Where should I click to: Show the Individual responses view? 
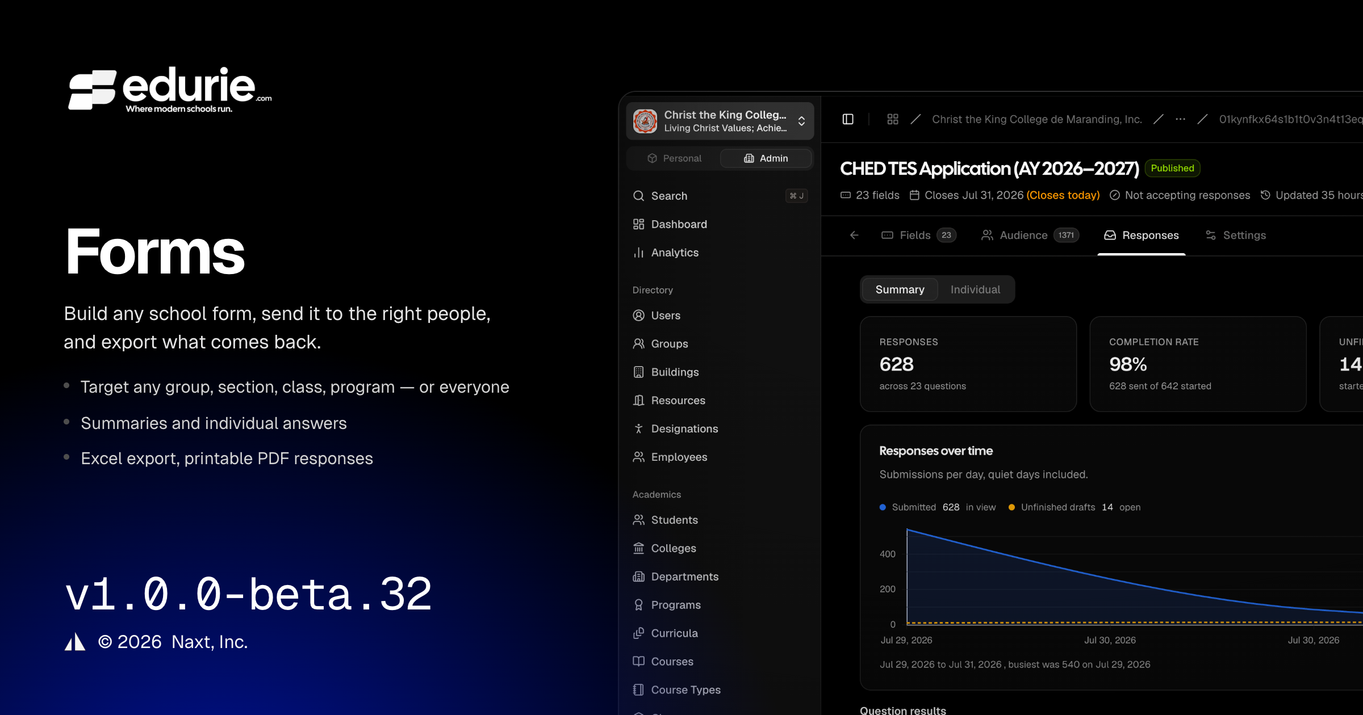point(976,289)
